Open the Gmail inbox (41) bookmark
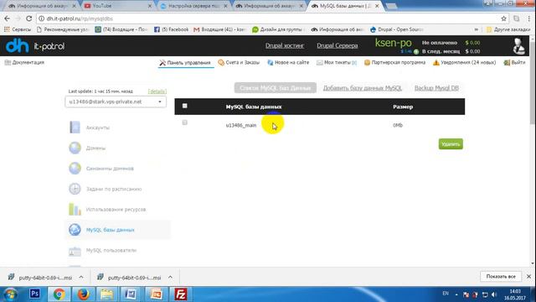Image resolution: width=536 pixels, height=302 pixels. (x=219, y=29)
